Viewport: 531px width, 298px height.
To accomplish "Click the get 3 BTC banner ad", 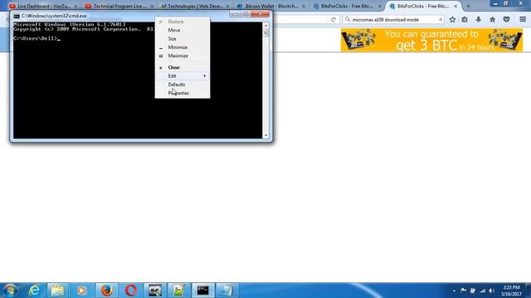I will (x=431, y=41).
